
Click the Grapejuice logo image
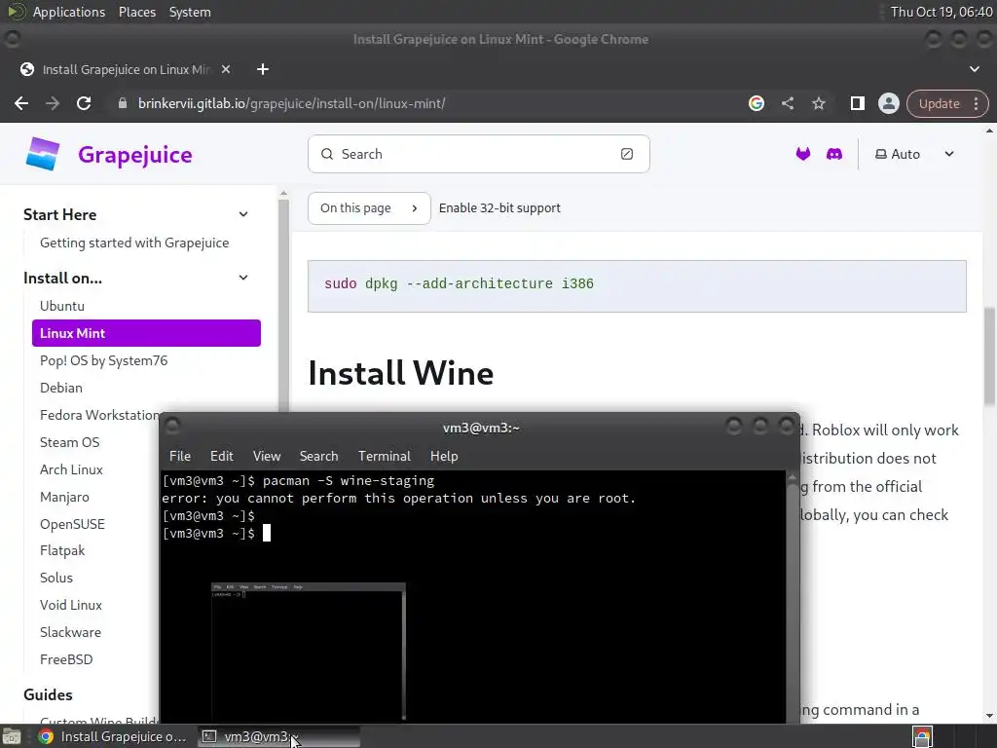[43, 154]
